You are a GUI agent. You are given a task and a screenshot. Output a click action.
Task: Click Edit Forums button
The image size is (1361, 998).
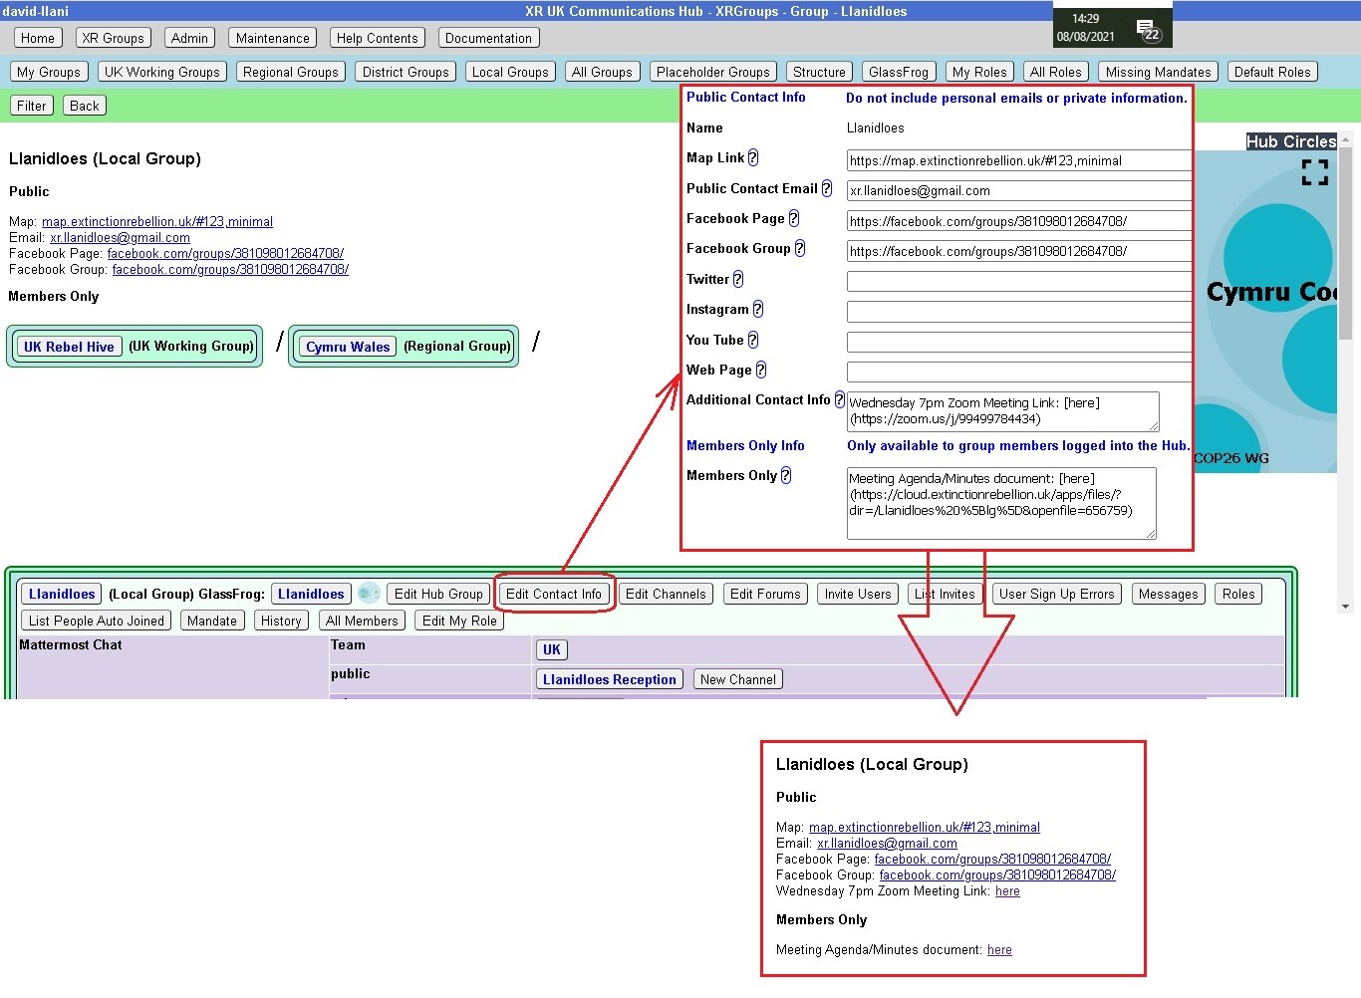765,594
